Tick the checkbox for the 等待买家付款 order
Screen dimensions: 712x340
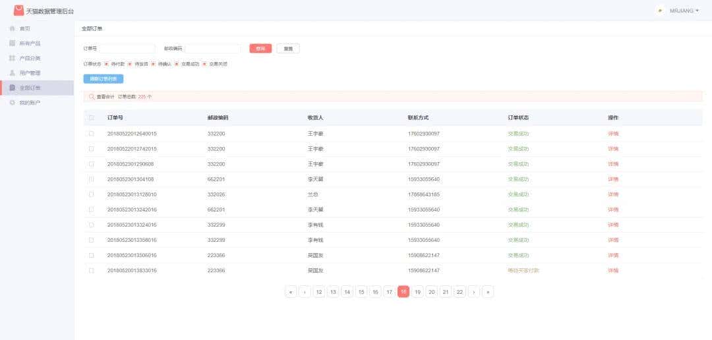(91, 271)
